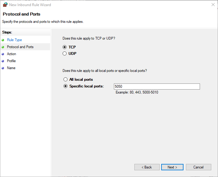Click green bullet next to Rule Type

(3, 40)
